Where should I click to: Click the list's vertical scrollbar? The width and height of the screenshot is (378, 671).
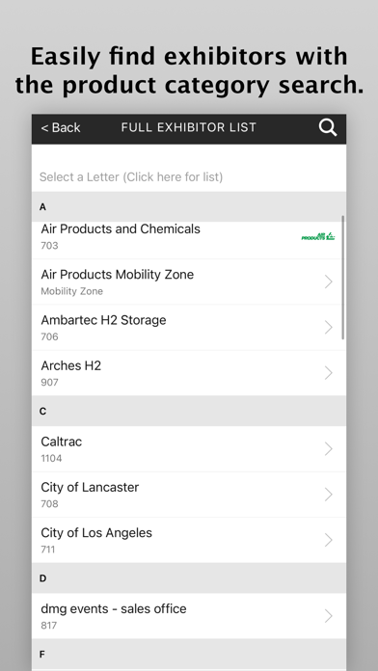point(343,278)
